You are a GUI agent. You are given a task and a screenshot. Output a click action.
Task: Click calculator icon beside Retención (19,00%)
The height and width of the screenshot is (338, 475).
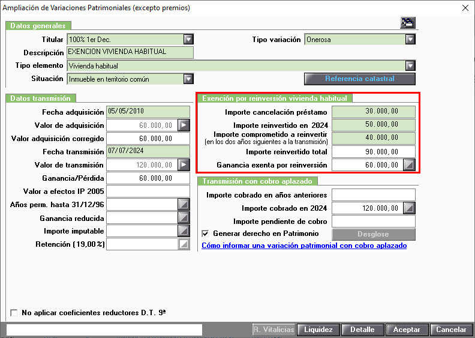184,244
